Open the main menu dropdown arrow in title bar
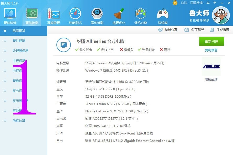233x155 pixels. (215, 3)
